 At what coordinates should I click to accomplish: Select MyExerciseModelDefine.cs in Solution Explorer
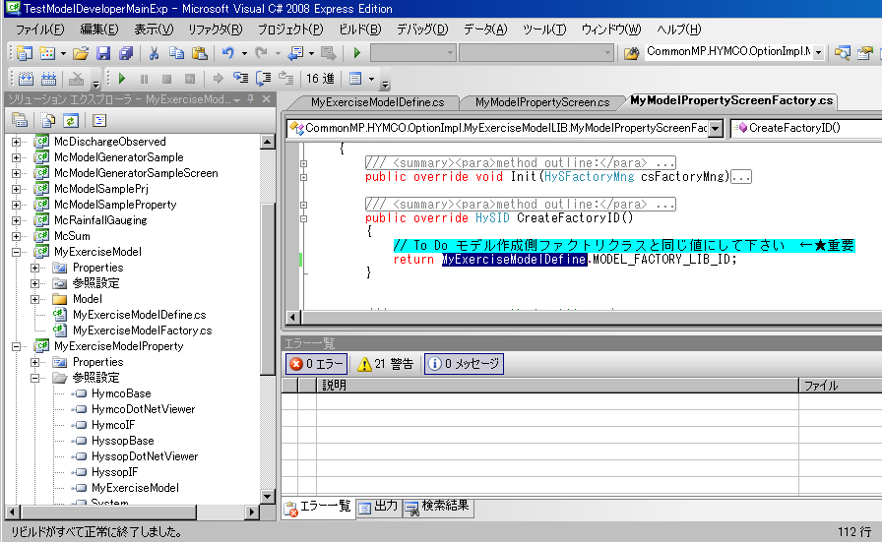139,315
